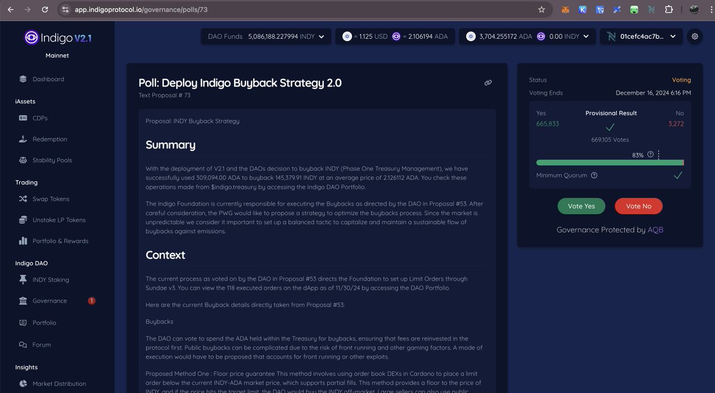Open the browser Extensions puzzle icon
Viewport: 715px width, 393px height.
[669, 10]
